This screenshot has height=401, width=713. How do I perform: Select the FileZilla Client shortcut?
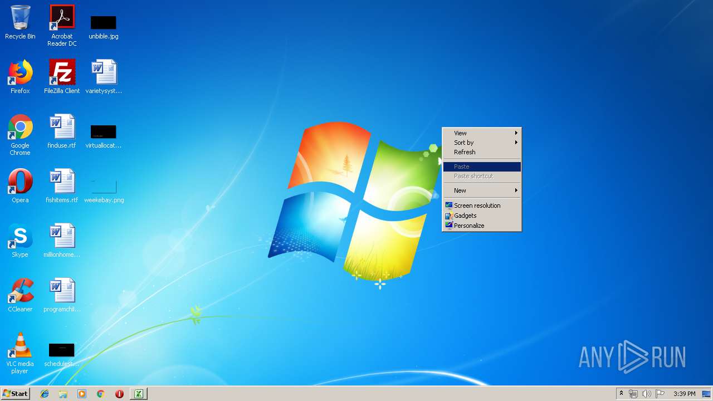62,77
